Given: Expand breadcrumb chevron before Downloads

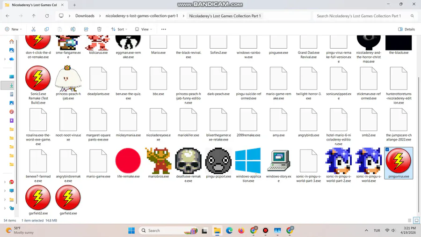Looking at the screenshot, I should pos(69,16).
